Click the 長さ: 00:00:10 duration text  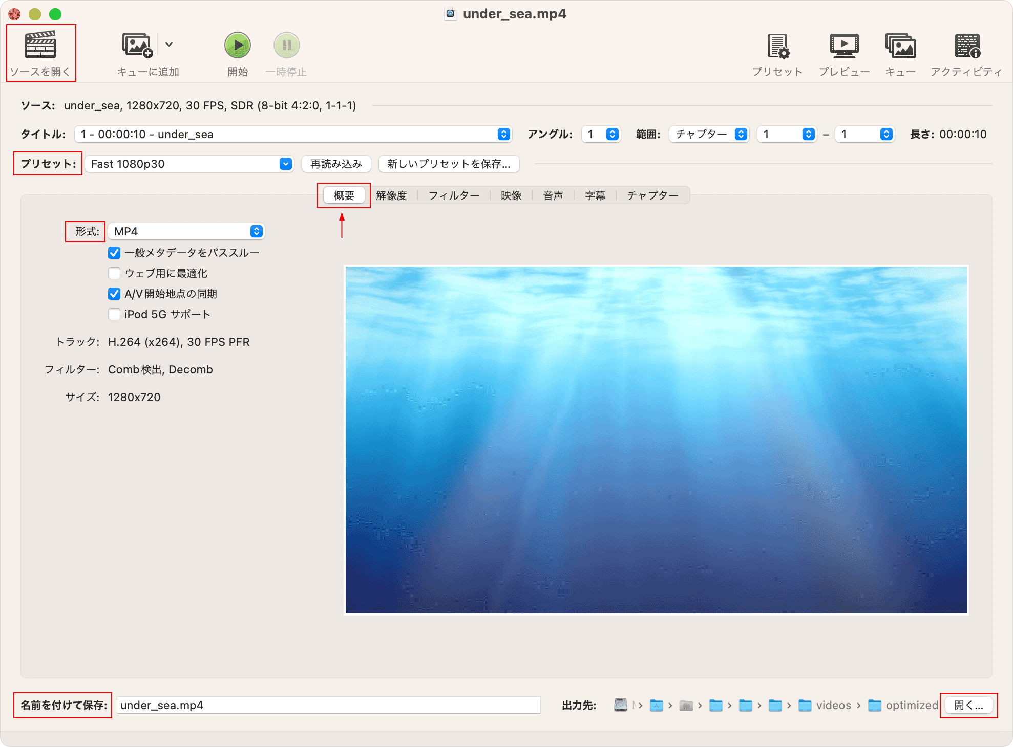(948, 134)
